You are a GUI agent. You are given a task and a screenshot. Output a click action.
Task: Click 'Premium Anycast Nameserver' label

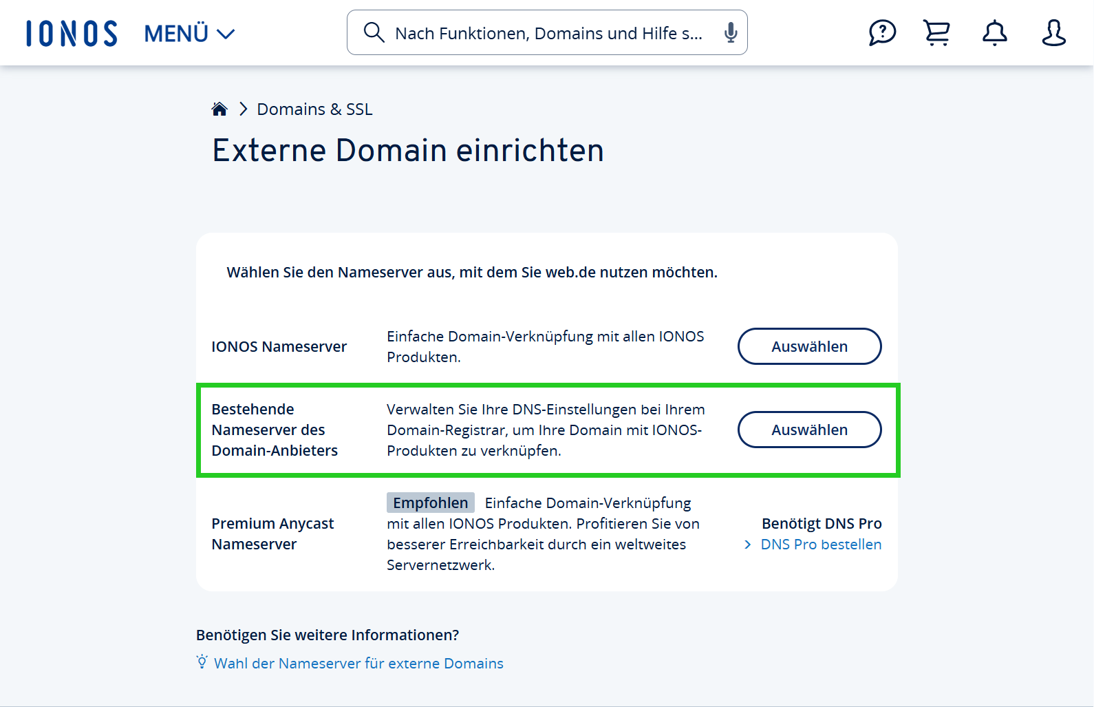tap(272, 534)
